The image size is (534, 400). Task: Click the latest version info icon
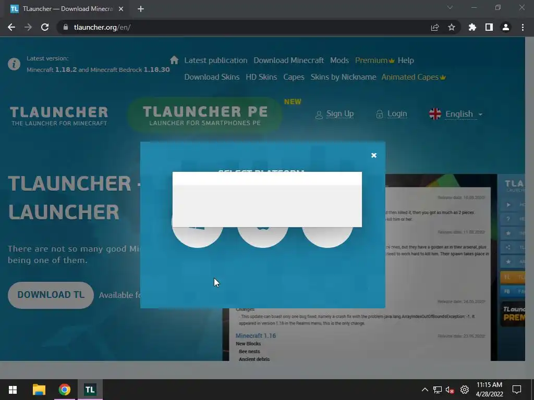[x=14, y=64]
